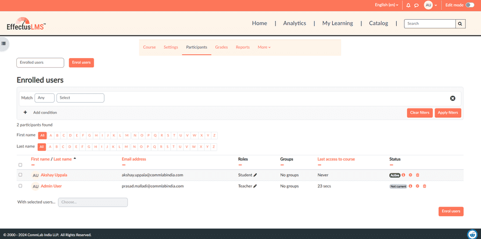Open the notifications bell icon
481x239 pixels.
[408, 5]
